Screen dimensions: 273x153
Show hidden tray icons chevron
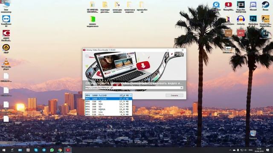[x=230, y=150]
